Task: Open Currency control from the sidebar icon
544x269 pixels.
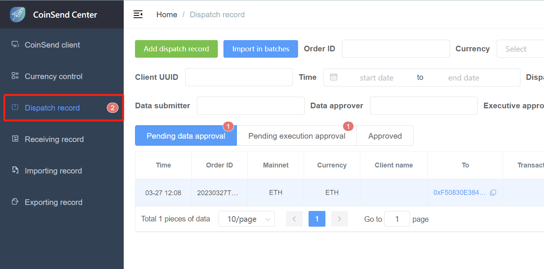Action: [15, 76]
